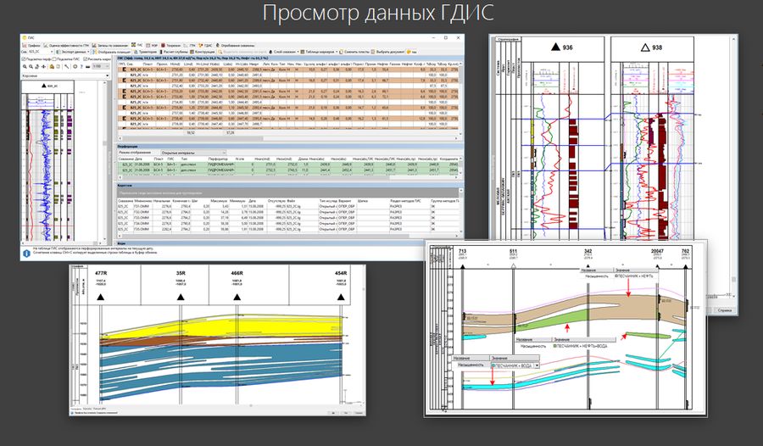Click the print icon in log toolbar
Image resolution: width=763 pixels, height=446 pixels.
point(52,67)
